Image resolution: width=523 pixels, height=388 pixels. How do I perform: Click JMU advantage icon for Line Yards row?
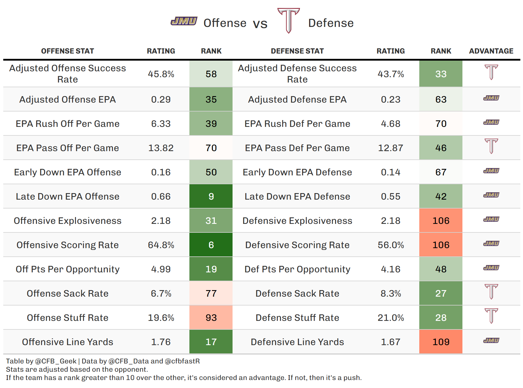coord(491,340)
